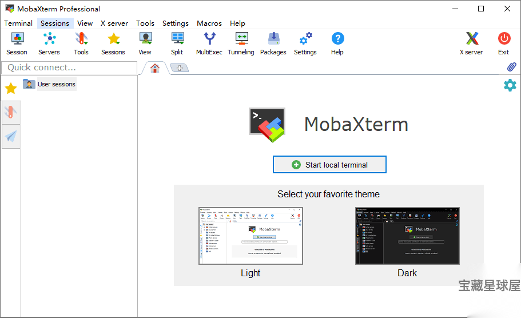Click the teal gear icon on the home page
This screenshot has height=318, width=521.
(x=510, y=85)
